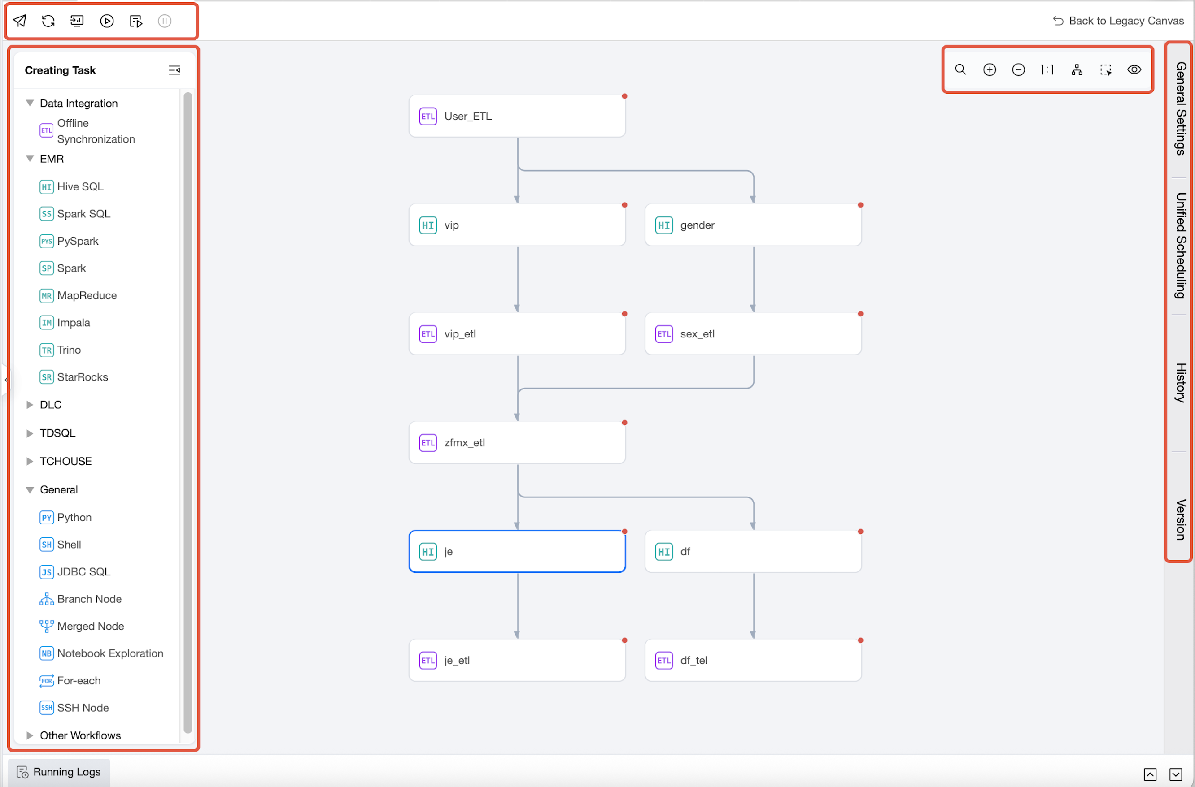Click the submit (paper plane) icon
This screenshot has height=787, width=1195.
point(20,21)
